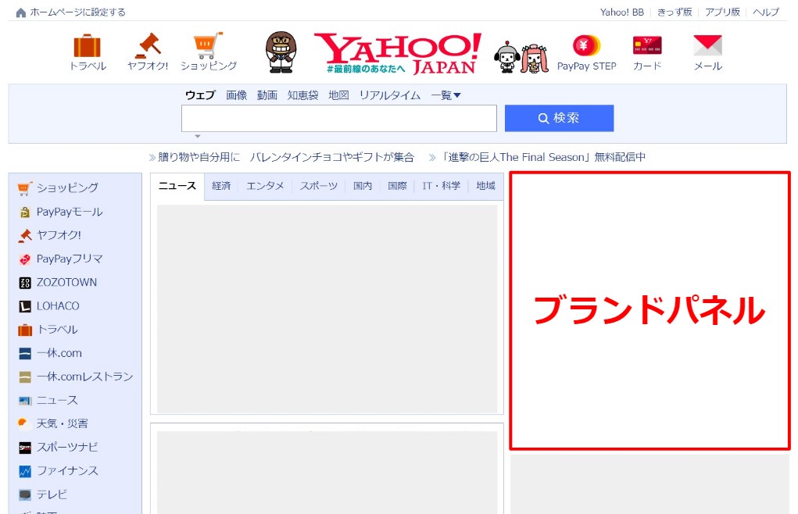Expand the small arrow below the search box
This screenshot has height=514, width=798.
[x=198, y=136]
